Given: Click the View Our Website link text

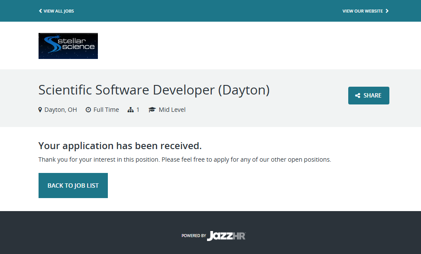Looking at the screenshot, I should click(x=363, y=11).
